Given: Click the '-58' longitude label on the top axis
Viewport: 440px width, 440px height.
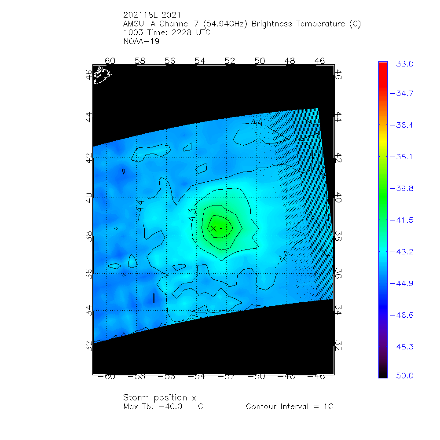Looking at the screenshot, I should pyautogui.click(x=136, y=61).
